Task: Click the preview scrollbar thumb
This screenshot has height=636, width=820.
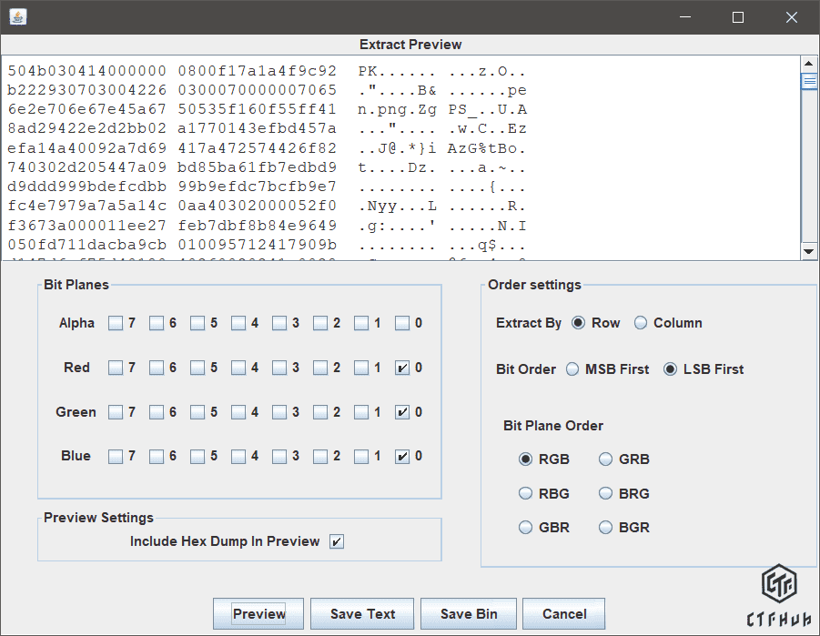Action: (x=808, y=82)
